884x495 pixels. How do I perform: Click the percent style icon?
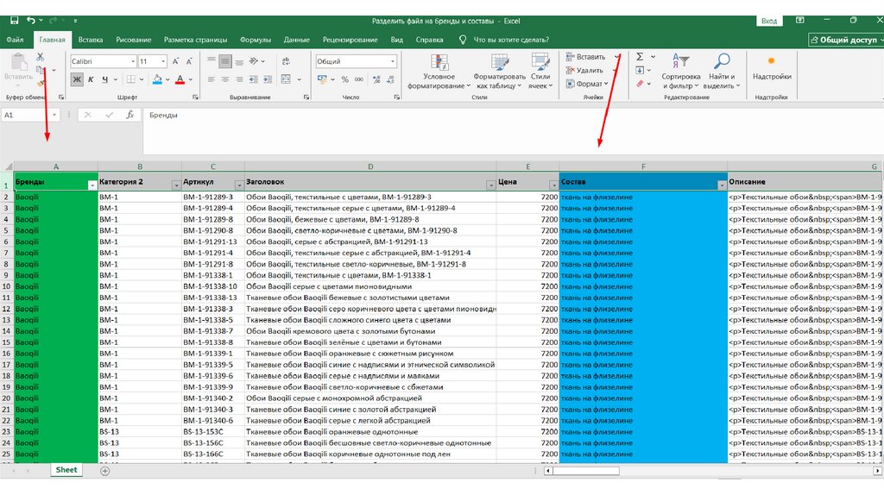(x=345, y=79)
